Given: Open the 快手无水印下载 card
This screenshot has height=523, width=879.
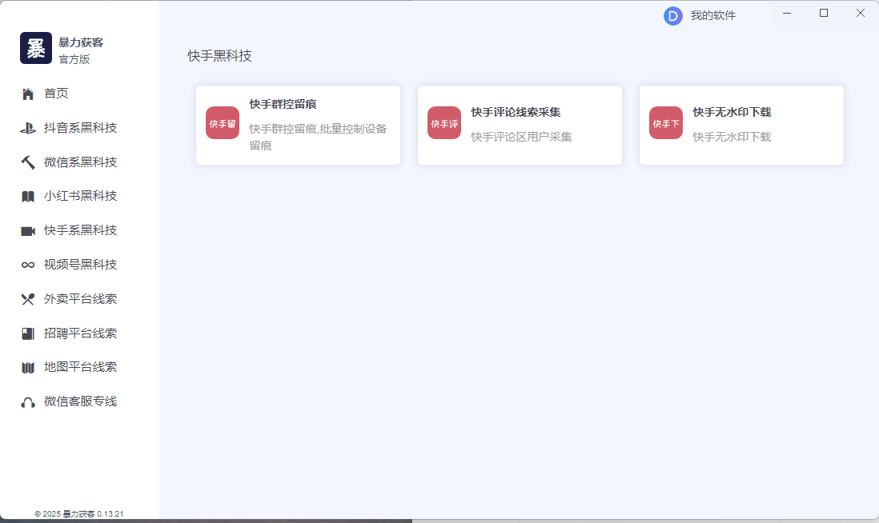Looking at the screenshot, I should click(x=741, y=126).
